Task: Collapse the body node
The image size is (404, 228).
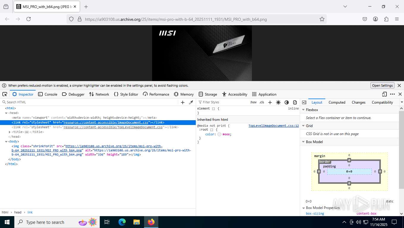Action: tap(6, 142)
